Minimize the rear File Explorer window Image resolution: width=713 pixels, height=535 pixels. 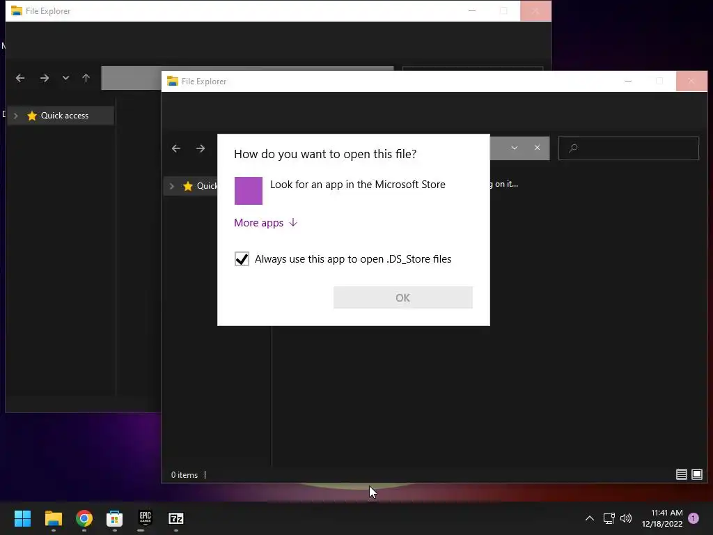[x=472, y=10]
